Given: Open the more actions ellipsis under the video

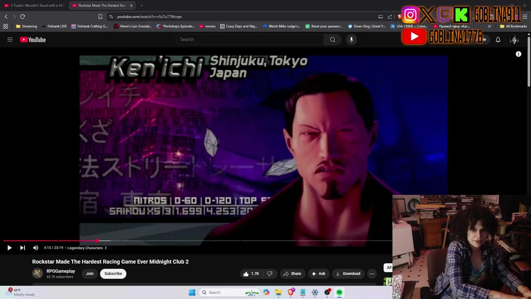Looking at the screenshot, I should point(372,274).
